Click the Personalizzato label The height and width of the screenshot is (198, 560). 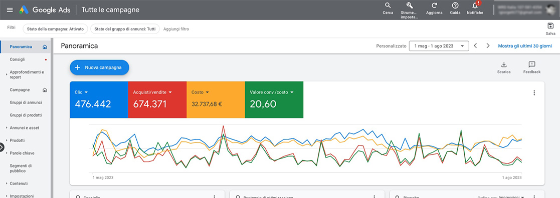pos(391,46)
